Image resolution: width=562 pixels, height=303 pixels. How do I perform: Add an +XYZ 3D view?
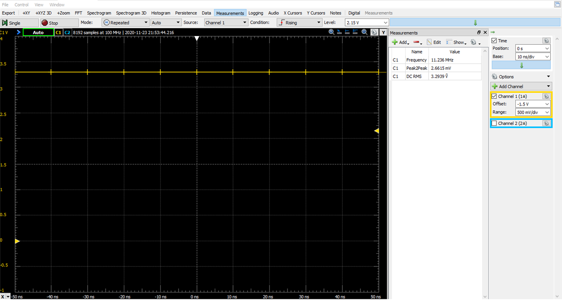click(x=43, y=13)
